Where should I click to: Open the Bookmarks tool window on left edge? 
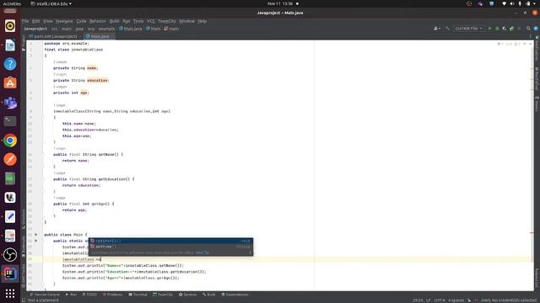point(24,247)
